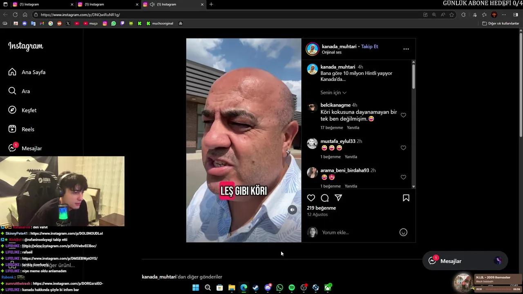Like mustafa_eylul33's comment
The height and width of the screenshot is (294, 523).
point(403,148)
